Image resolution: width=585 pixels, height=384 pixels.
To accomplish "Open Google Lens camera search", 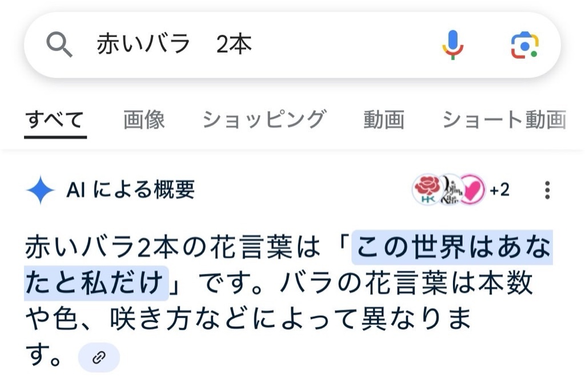I will 524,45.
